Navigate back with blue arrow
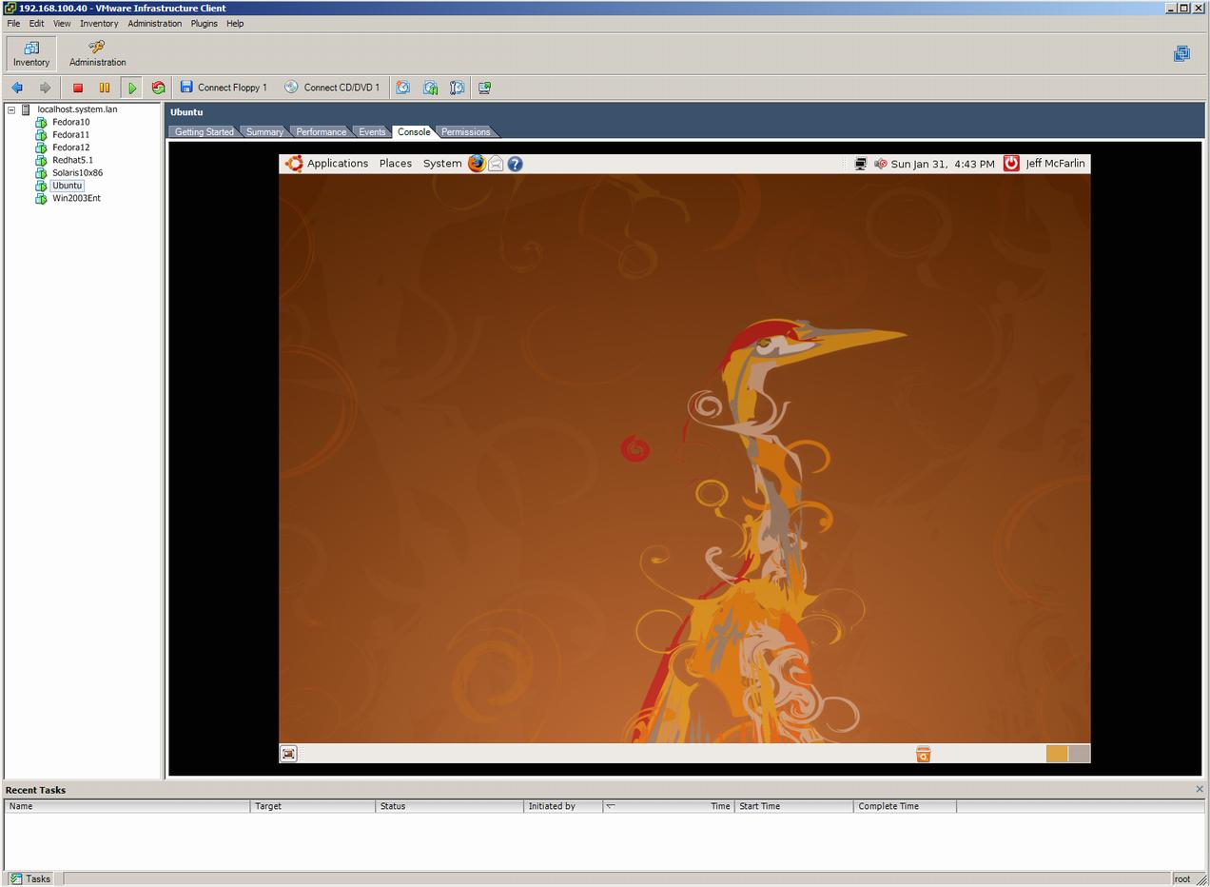Screen dimensions: 1210x887 [17, 88]
